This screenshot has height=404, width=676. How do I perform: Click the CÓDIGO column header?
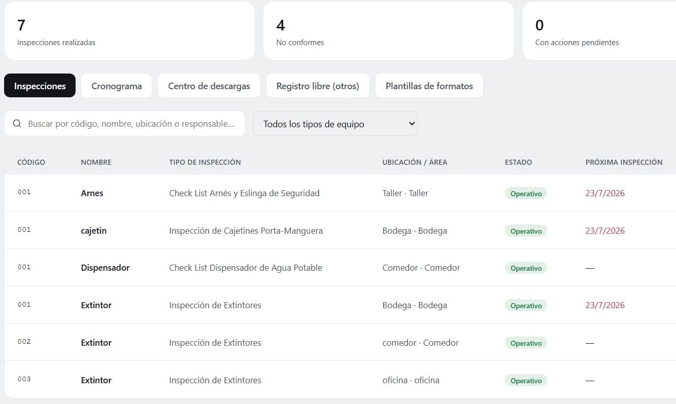(x=31, y=162)
